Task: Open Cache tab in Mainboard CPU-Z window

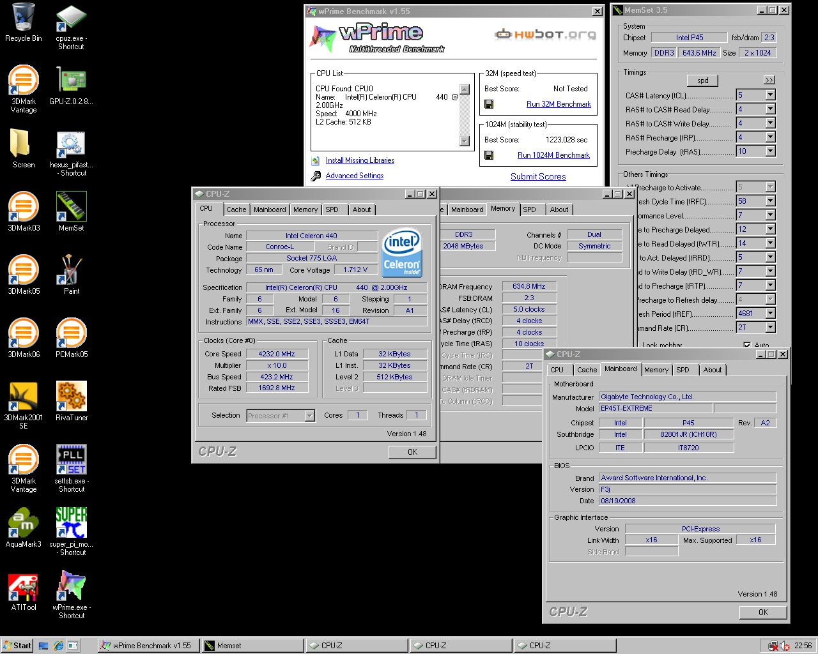Action: pyautogui.click(x=587, y=370)
